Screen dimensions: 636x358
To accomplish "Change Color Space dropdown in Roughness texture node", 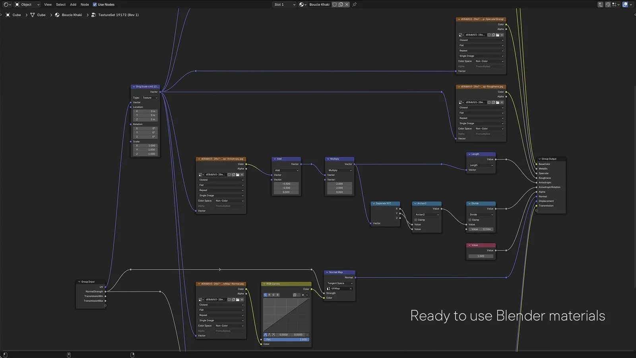I will pos(489,128).
